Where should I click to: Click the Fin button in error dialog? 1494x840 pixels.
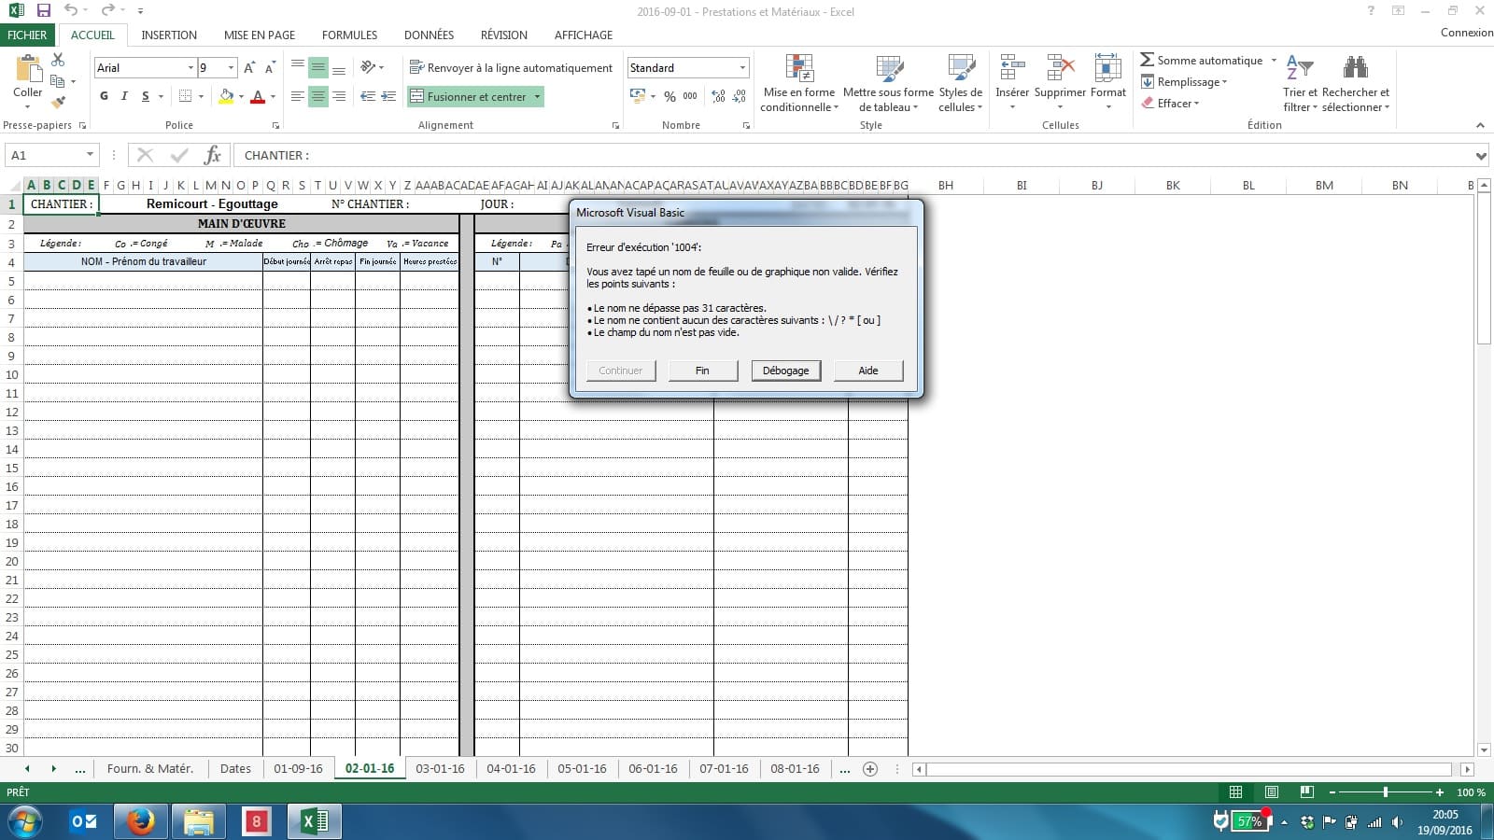coord(702,371)
